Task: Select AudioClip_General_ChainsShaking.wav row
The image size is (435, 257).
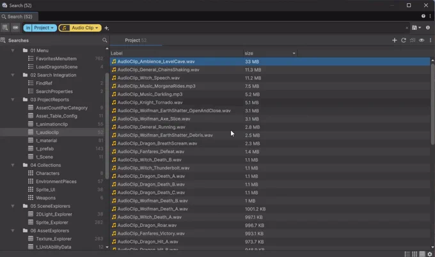Action: pos(270,70)
